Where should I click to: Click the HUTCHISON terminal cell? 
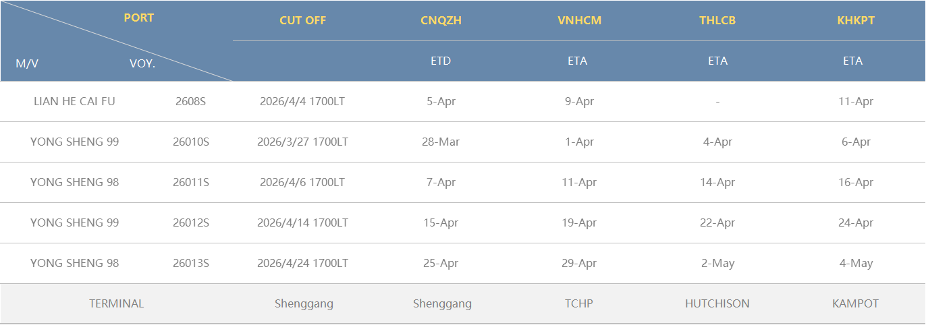[x=717, y=304]
